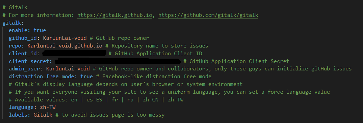Select KarlunLai-void value of github_id
The image size is (363, 123).
[x=65, y=38]
